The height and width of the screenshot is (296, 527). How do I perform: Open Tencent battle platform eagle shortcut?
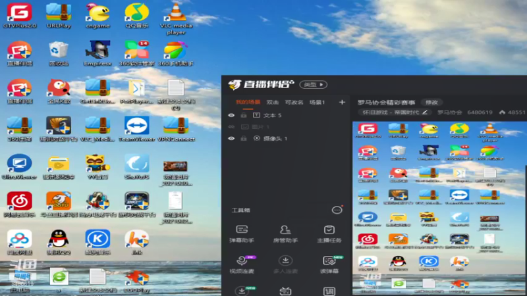[x=59, y=129]
